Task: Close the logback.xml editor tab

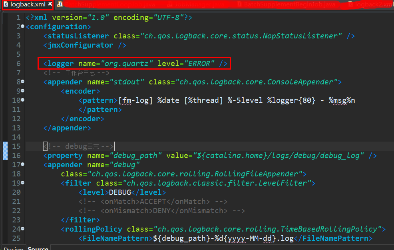Action: 50,4
